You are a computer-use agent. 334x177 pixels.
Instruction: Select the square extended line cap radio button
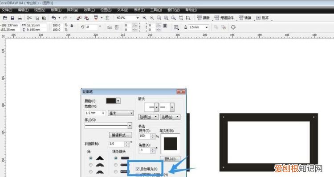point(116,172)
